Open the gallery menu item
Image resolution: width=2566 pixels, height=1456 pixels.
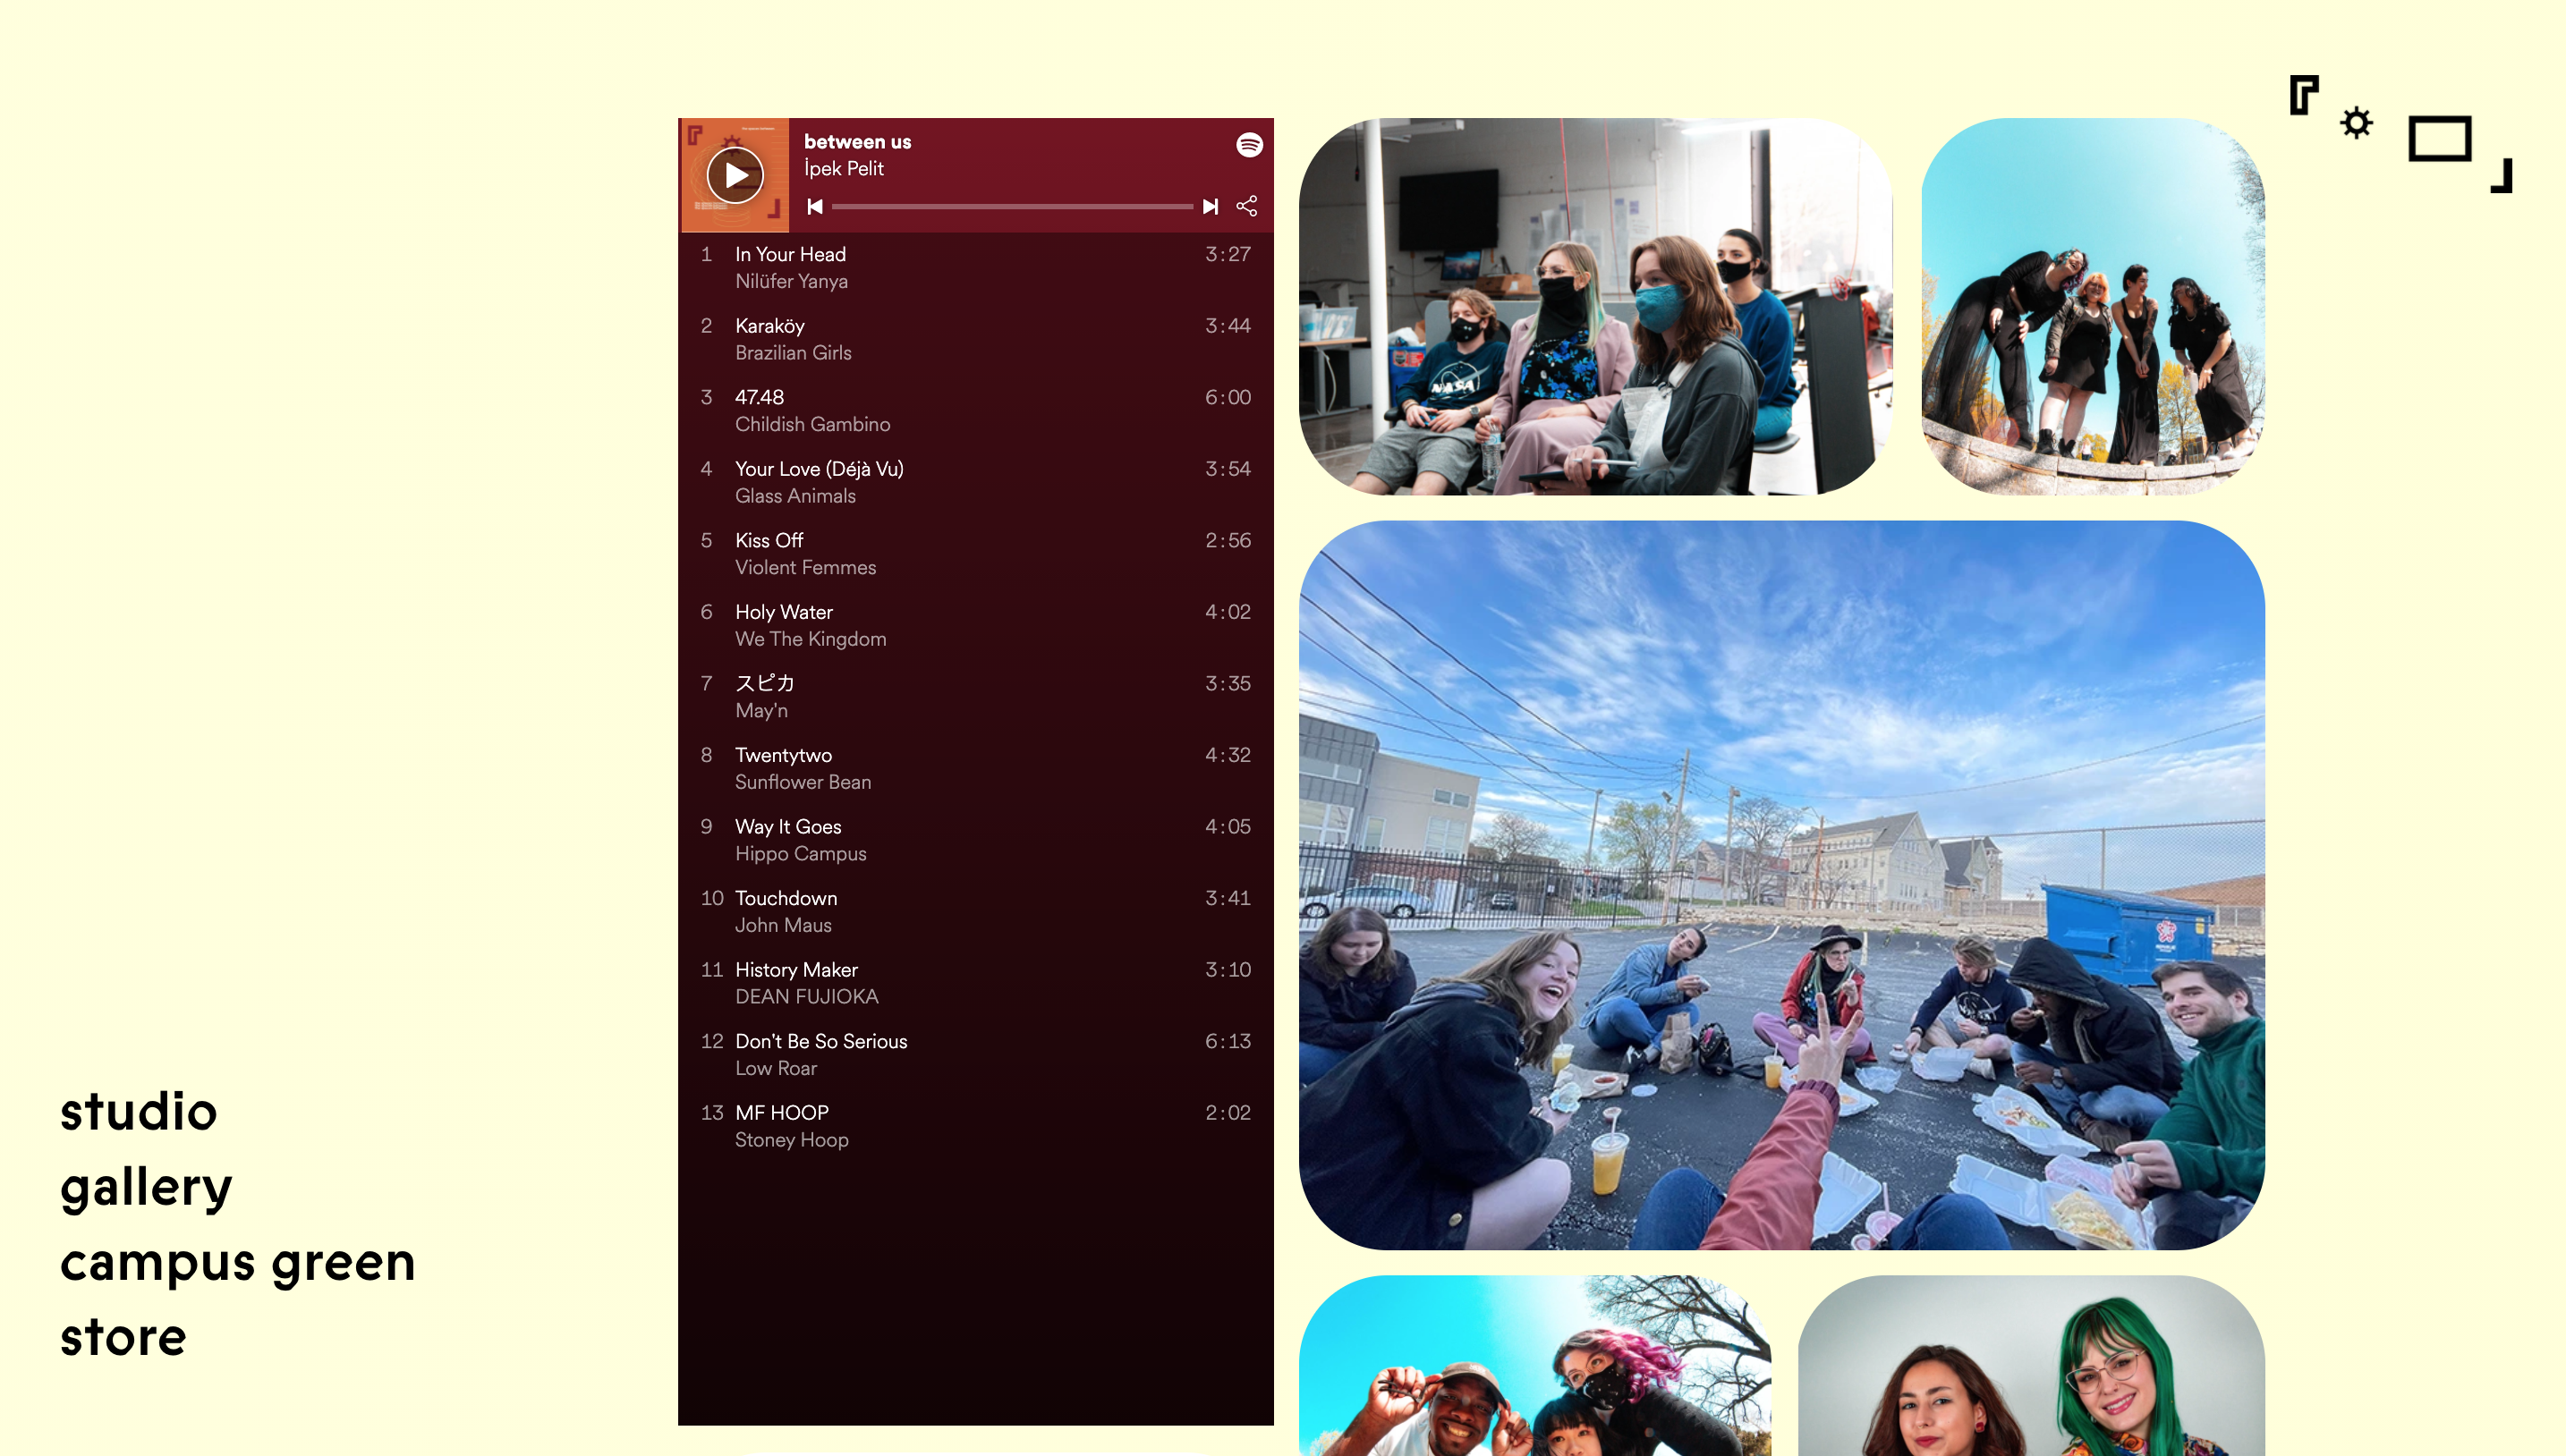146,1188
